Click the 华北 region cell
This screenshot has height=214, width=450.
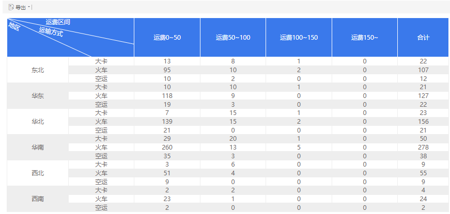[38, 122]
